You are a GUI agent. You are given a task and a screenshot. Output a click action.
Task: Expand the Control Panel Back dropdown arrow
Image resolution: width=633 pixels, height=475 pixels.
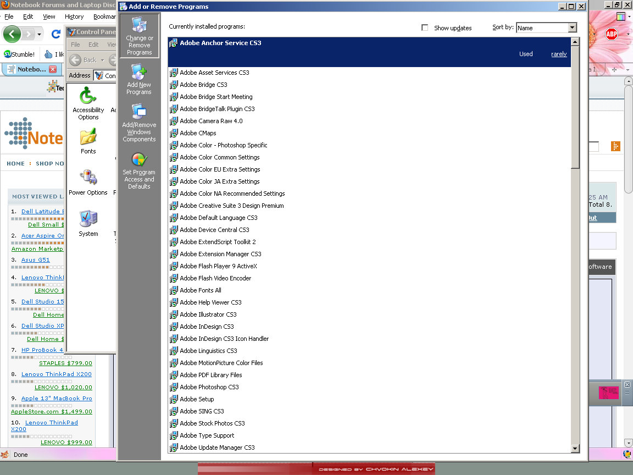pos(102,60)
